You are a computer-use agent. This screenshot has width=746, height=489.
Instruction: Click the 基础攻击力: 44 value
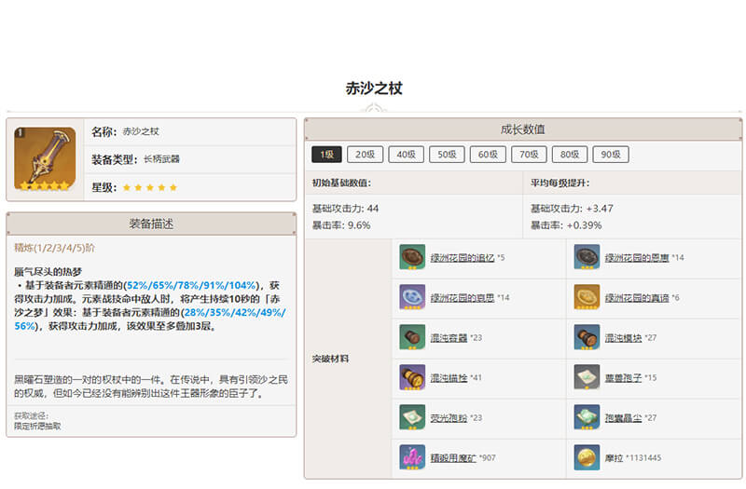pyautogui.click(x=345, y=208)
